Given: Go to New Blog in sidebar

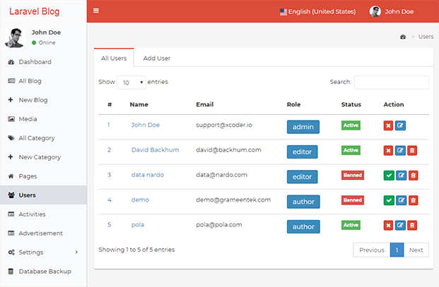Looking at the screenshot, I should (x=43, y=100).
